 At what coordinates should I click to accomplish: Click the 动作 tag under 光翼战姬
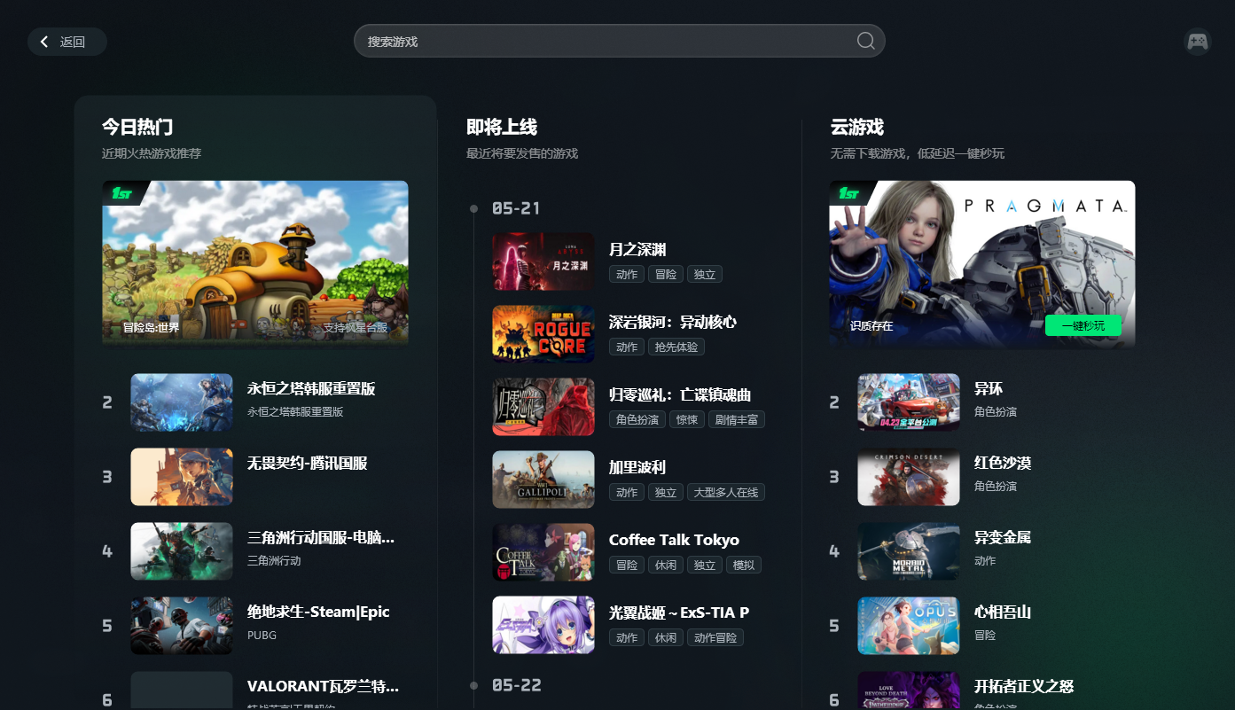click(x=627, y=638)
